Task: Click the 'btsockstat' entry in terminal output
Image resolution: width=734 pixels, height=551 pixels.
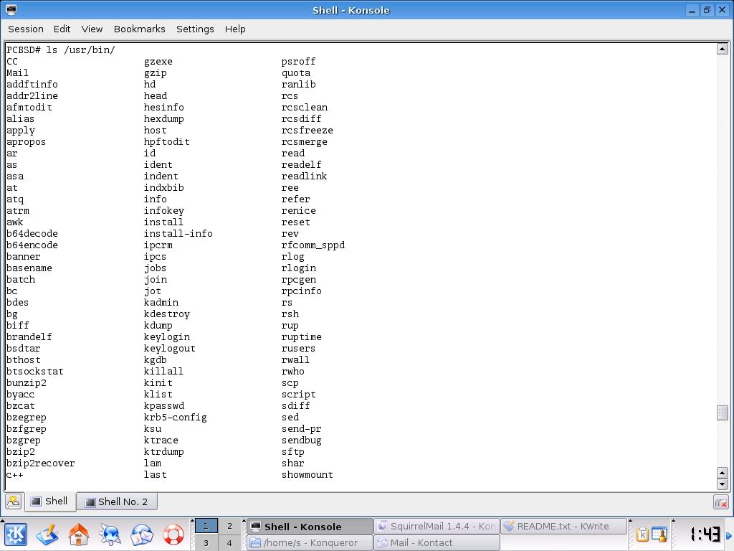Action: tap(35, 371)
